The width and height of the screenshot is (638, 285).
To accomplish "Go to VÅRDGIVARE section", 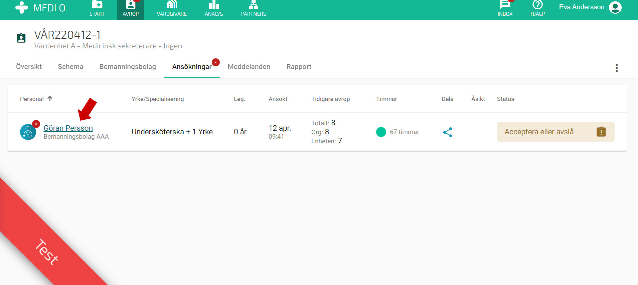I will click(172, 9).
